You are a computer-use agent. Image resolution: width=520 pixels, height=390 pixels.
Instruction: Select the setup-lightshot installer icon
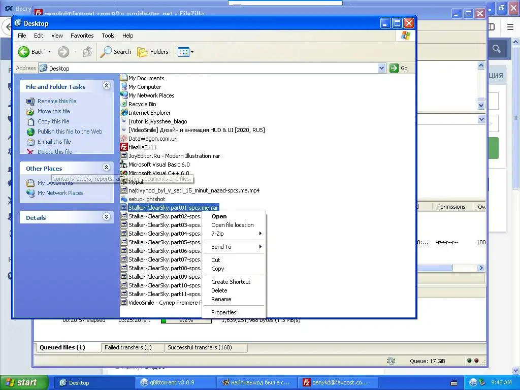[143, 199]
